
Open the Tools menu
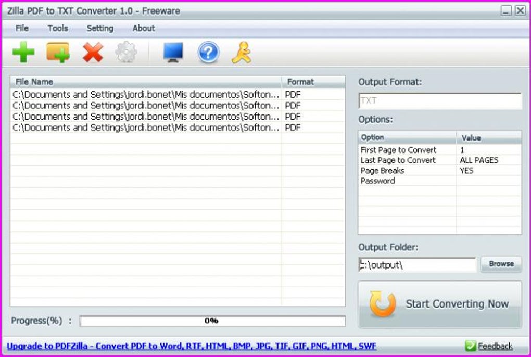coord(58,29)
